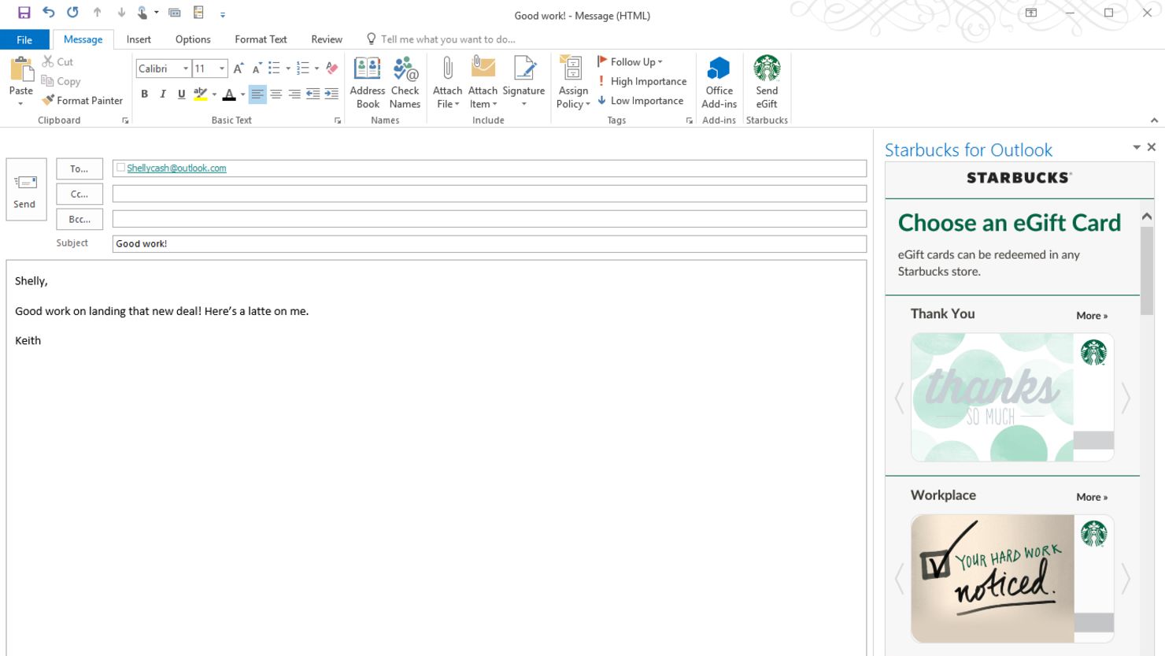Open the Basic Text dialog launcher

(338, 120)
